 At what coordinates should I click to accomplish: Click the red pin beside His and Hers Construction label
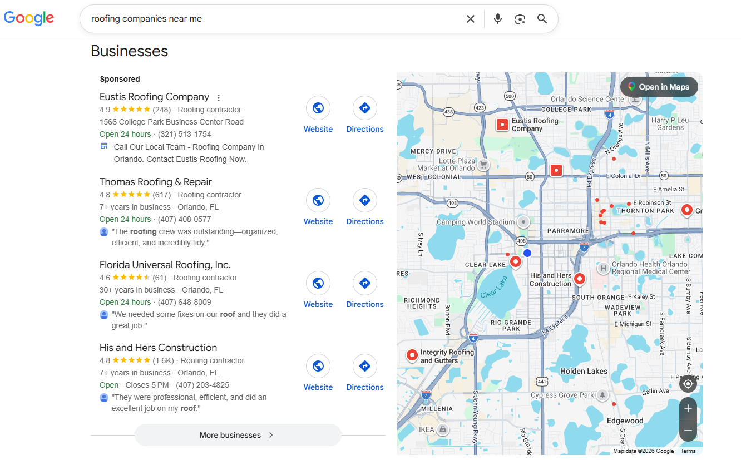pyautogui.click(x=580, y=279)
